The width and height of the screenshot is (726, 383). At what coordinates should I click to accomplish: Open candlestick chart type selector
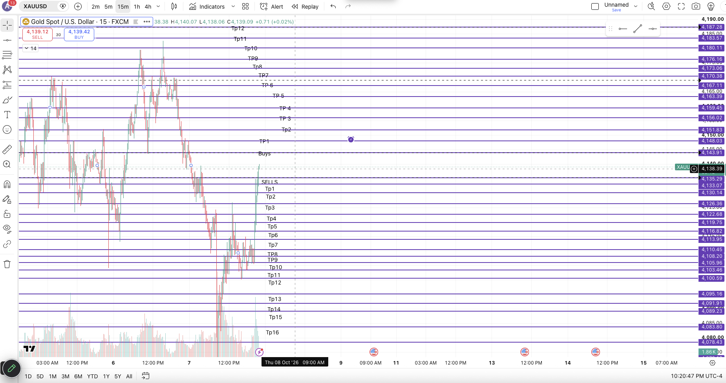(x=174, y=6)
